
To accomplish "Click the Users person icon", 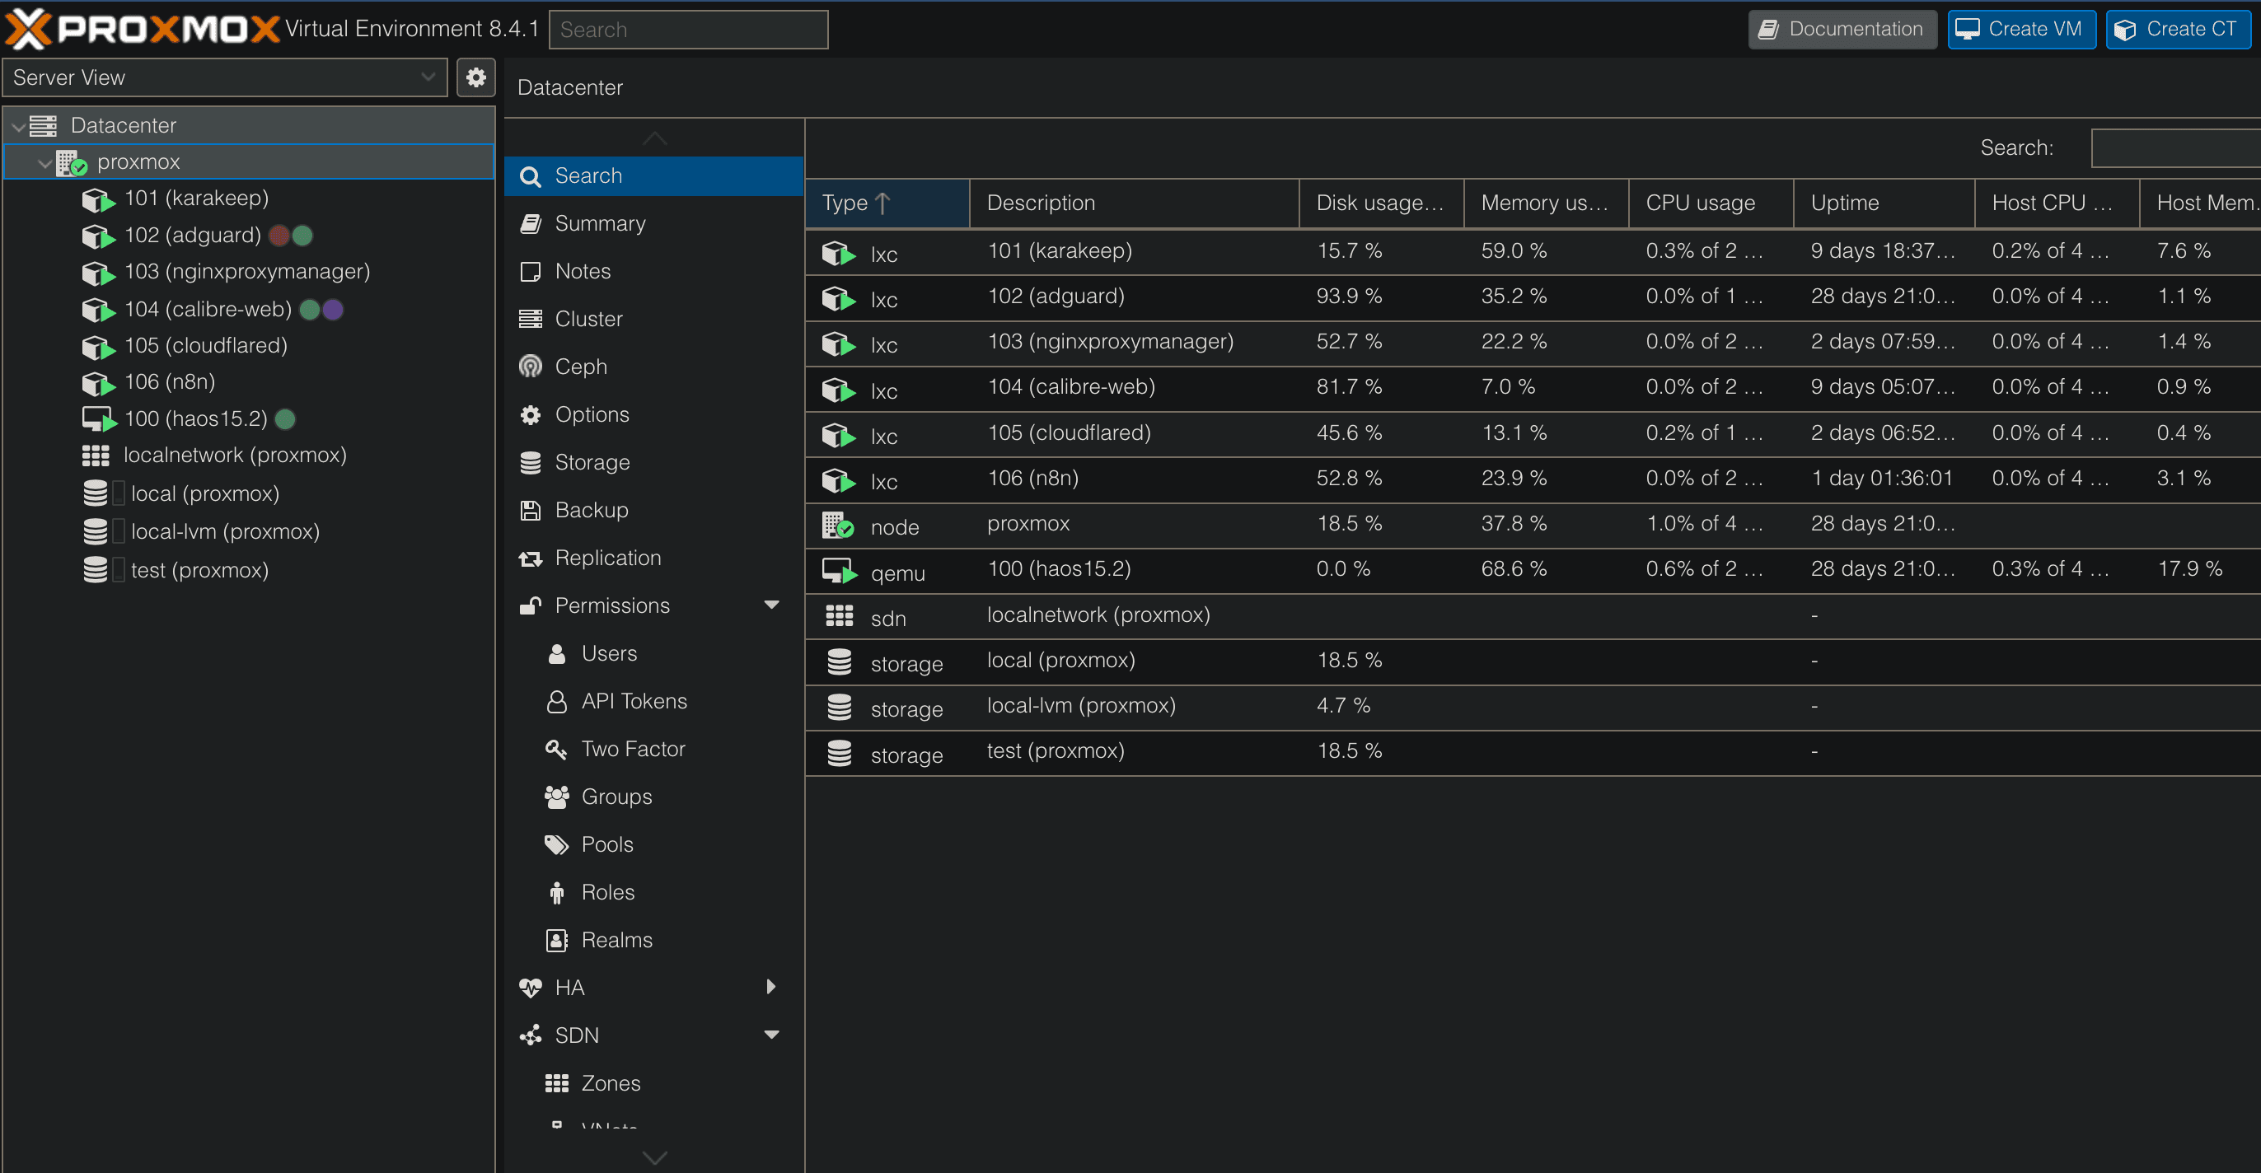I will (556, 653).
